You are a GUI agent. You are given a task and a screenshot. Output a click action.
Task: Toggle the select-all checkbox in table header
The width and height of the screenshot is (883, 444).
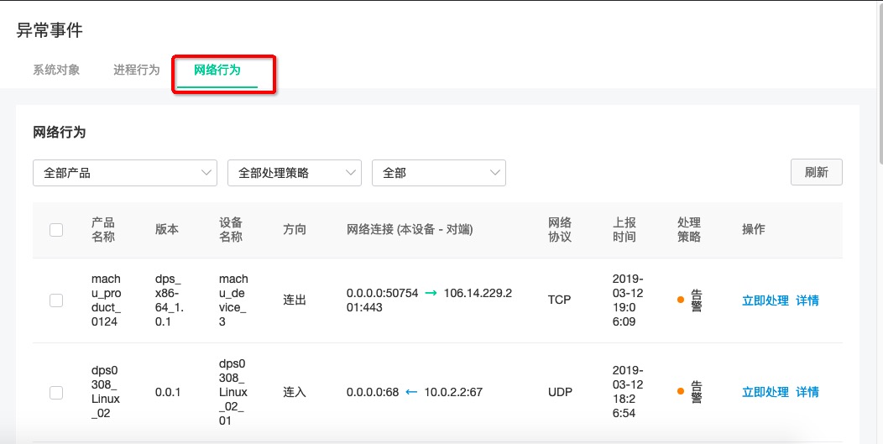[x=56, y=229]
